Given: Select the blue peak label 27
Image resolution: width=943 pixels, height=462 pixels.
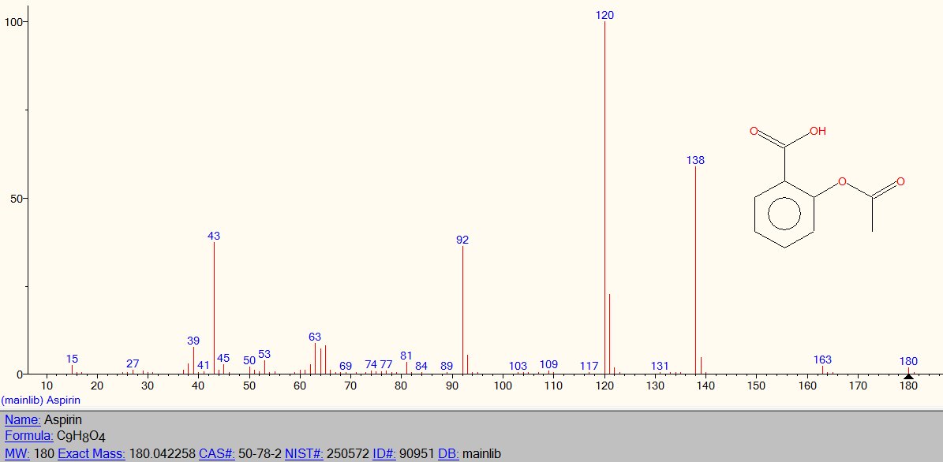Looking at the screenshot, I should 133,363.
